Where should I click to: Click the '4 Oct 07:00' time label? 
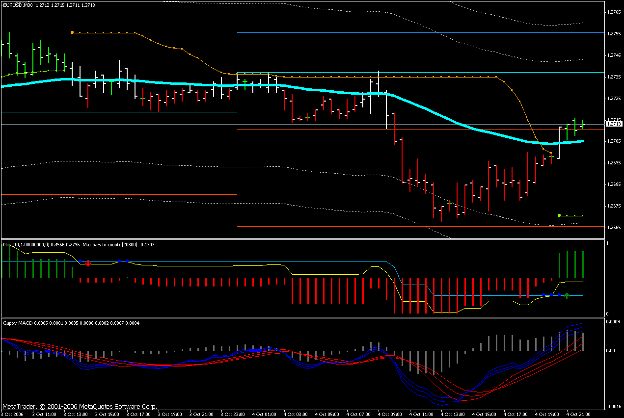[x=357, y=415]
